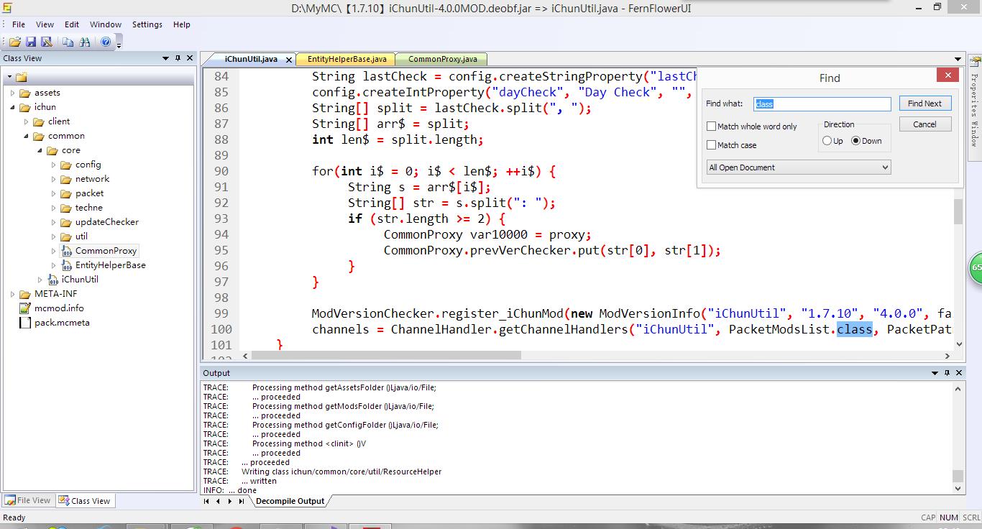Viewport: 982px width, 529px height.
Task: Open the All Open Document dropdown
Action: pyautogui.click(x=799, y=167)
